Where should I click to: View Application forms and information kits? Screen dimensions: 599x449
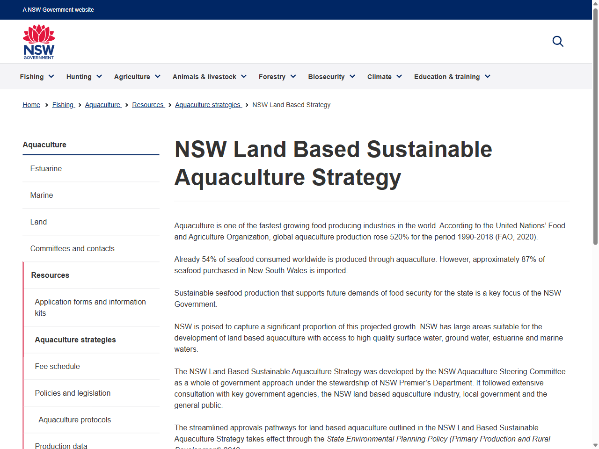coord(90,307)
